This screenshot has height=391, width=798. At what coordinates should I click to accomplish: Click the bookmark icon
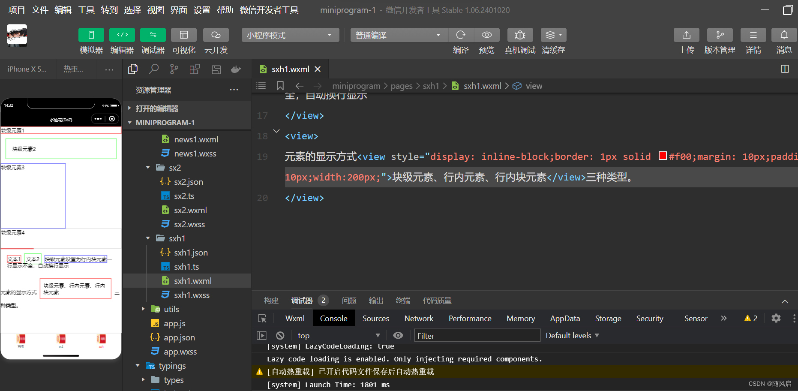point(280,86)
